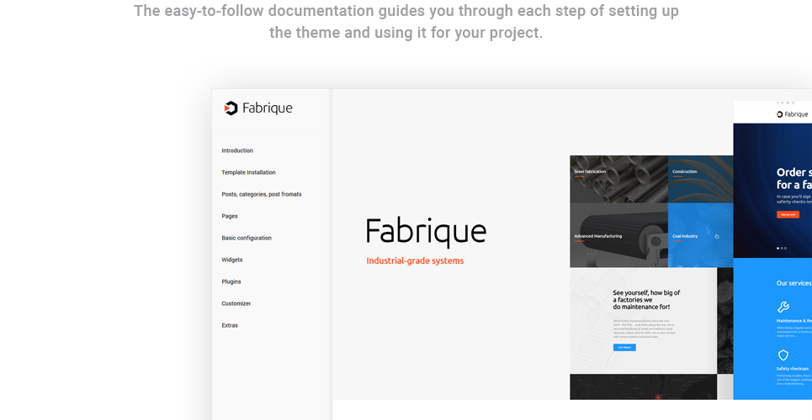812x420 pixels.
Task: Click the Industrial-grade systems tagline
Action: [x=415, y=260]
